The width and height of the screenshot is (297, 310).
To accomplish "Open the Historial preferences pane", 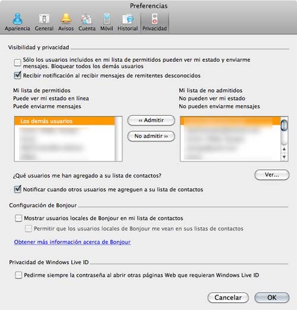I will click(128, 22).
